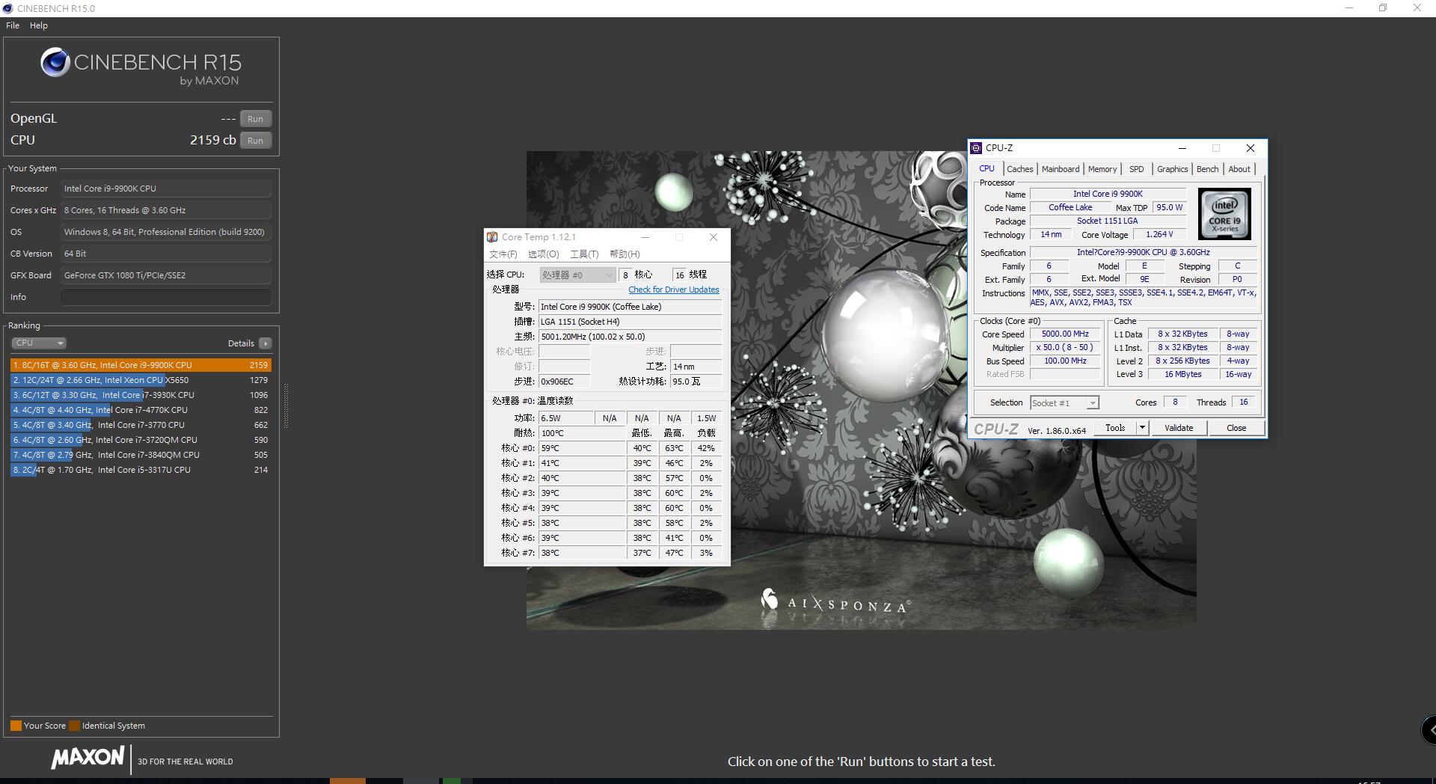The width and height of the screenshot is (1436, 784).
Task: Switch to the Bench tab in CPU-Z
Action: click(x=1207, y=169)
